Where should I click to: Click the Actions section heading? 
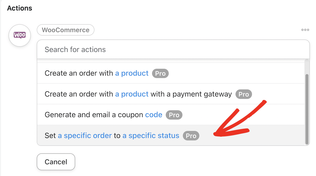20,8
